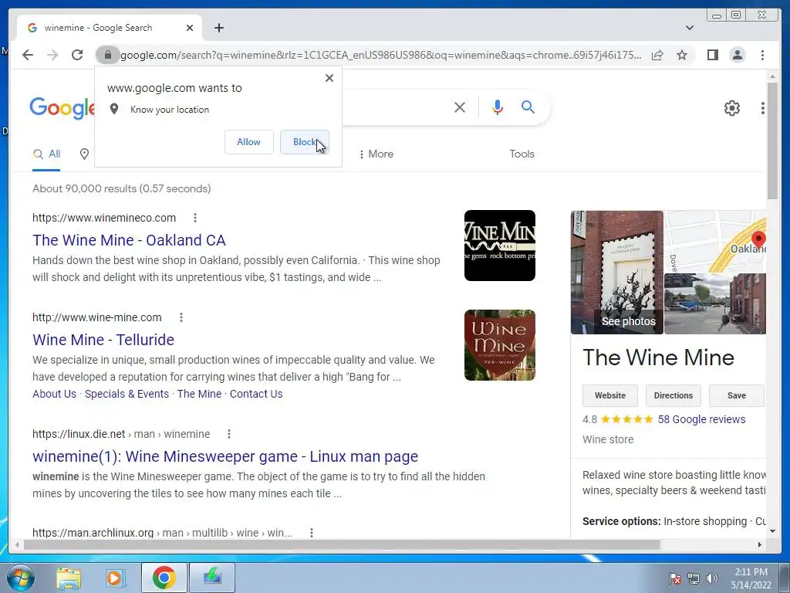Click the URL in the address bar

pyautogui.click(x=381, y=55)
